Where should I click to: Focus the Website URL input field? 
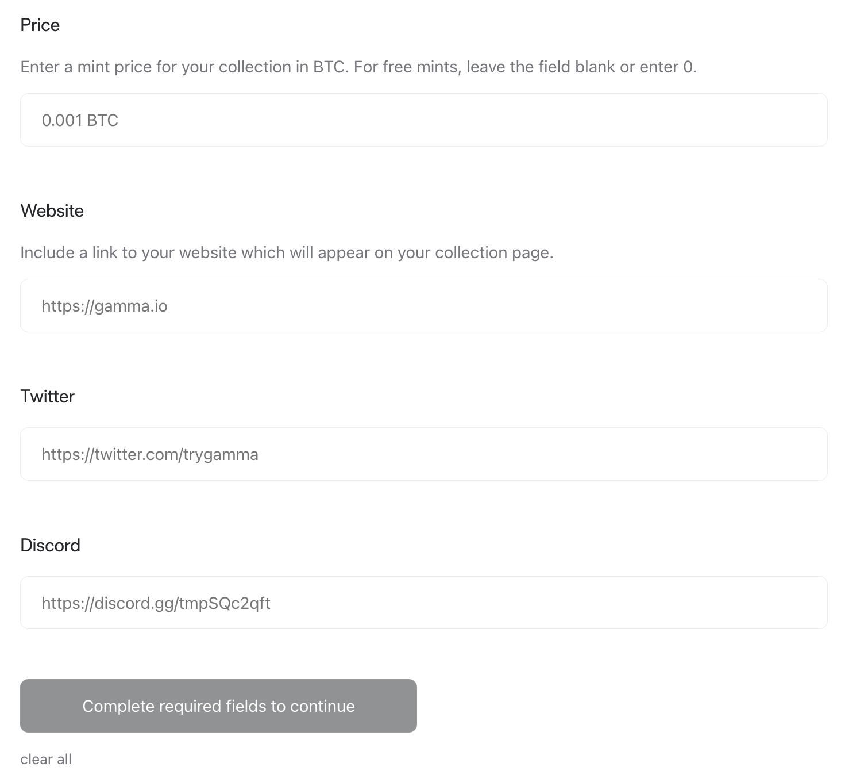coord(423,305)
